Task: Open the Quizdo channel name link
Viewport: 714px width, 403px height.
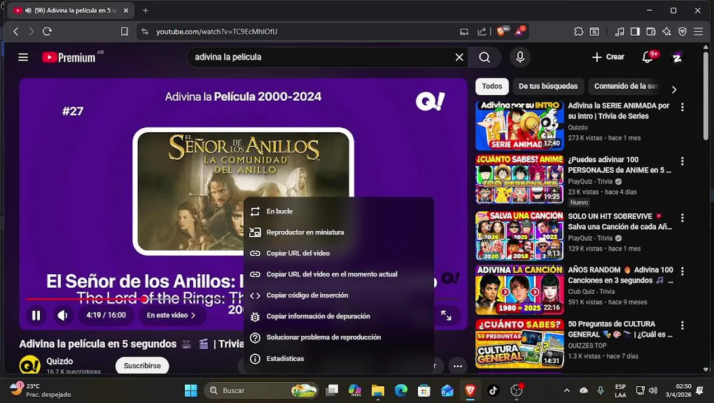Action: tap(60, 361)
